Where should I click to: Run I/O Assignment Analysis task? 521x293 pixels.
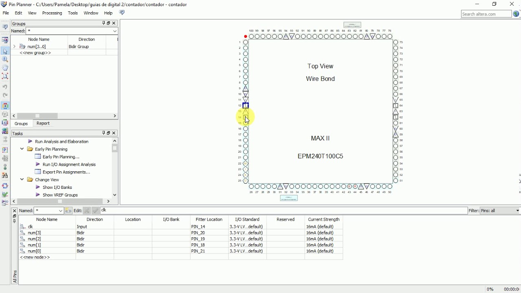click(x=69, y=164)
